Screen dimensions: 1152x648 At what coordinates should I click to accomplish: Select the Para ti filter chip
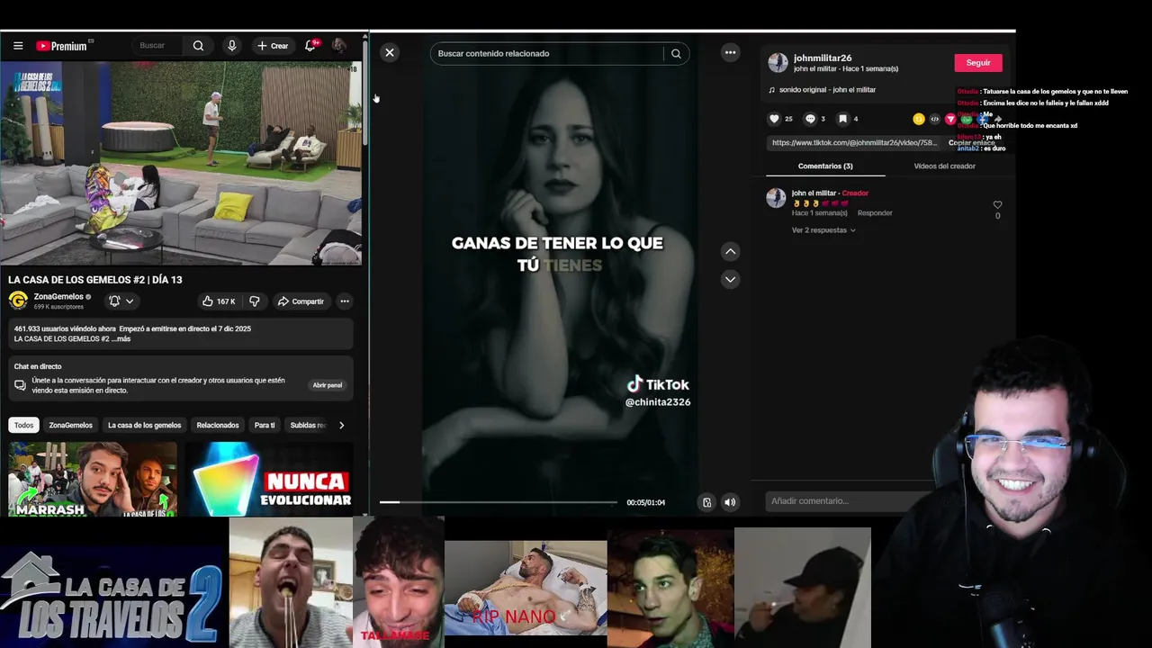coord(265,425)
